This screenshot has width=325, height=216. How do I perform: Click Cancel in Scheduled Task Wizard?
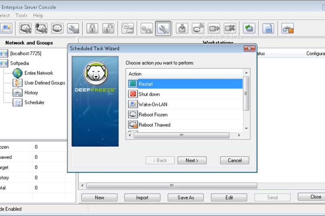[235, 160]
